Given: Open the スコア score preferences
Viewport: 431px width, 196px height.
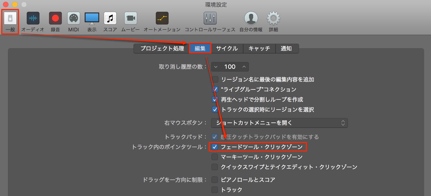Looking at the screenshot, I should click(x=110, y=22).
